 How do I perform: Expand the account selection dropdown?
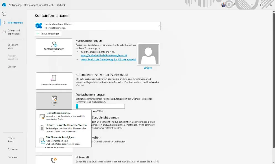159,26
